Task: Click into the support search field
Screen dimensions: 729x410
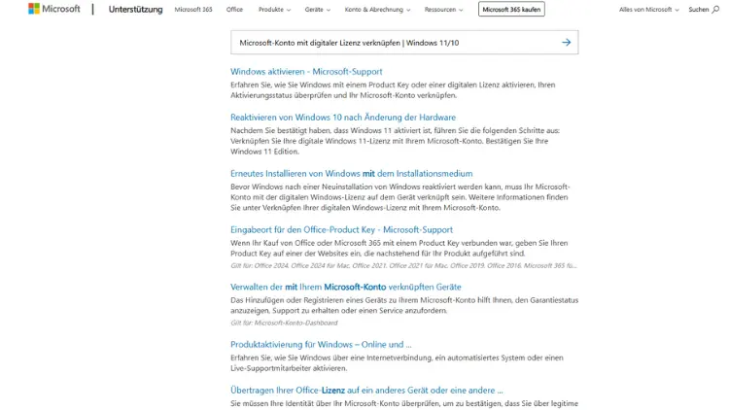Action: (x=389, y=43)
